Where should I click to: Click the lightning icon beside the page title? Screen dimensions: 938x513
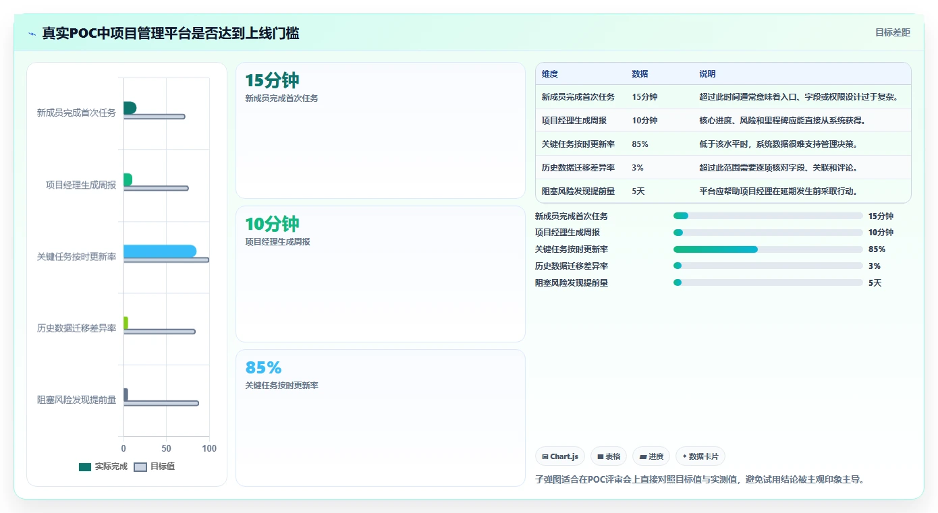[x=32, y=34]
